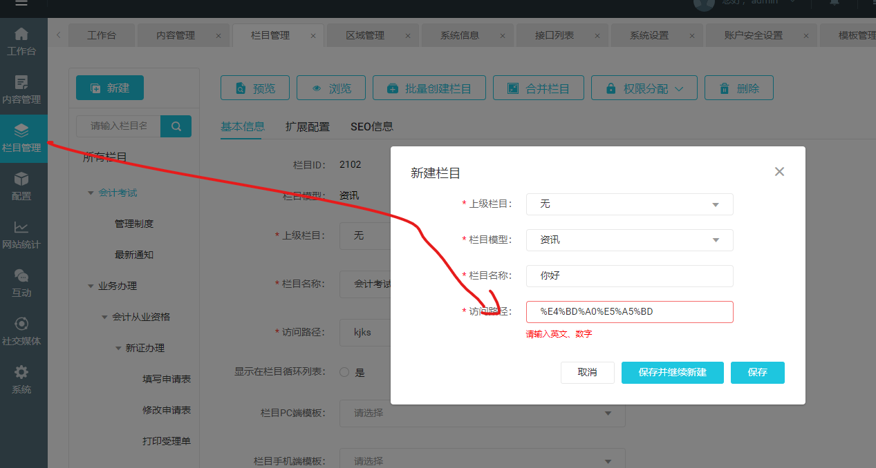The image size is (876, 468).
Task: Click the 新建 button
Action: click(110, 88)
